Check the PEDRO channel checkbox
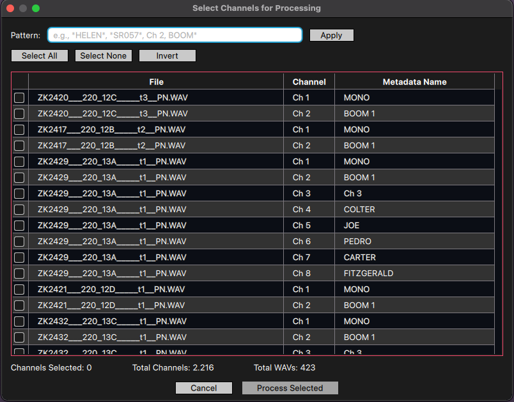 click(19, 242)
